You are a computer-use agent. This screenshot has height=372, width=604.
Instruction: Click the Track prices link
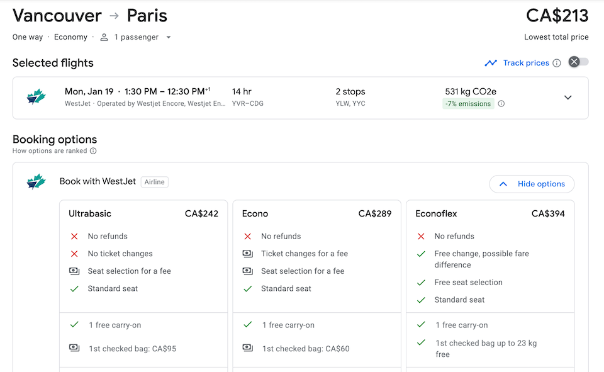pos(526,63)
